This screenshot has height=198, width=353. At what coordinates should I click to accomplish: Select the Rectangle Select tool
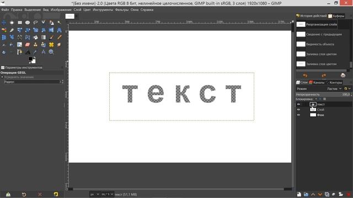pos(20,23)
